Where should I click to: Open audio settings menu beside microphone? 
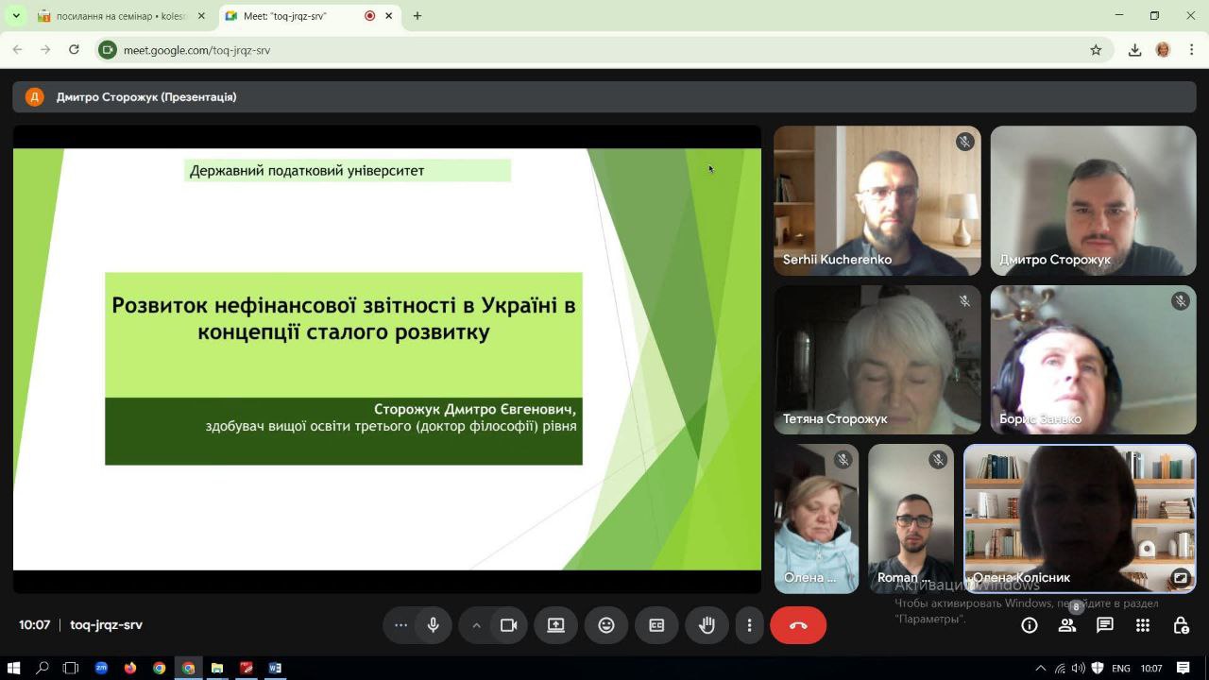point(401,625)
